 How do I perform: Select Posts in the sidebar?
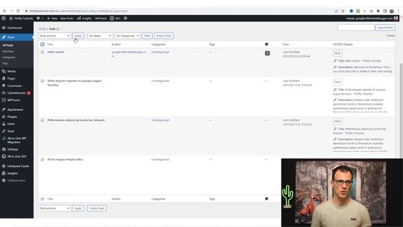point(17,37)
